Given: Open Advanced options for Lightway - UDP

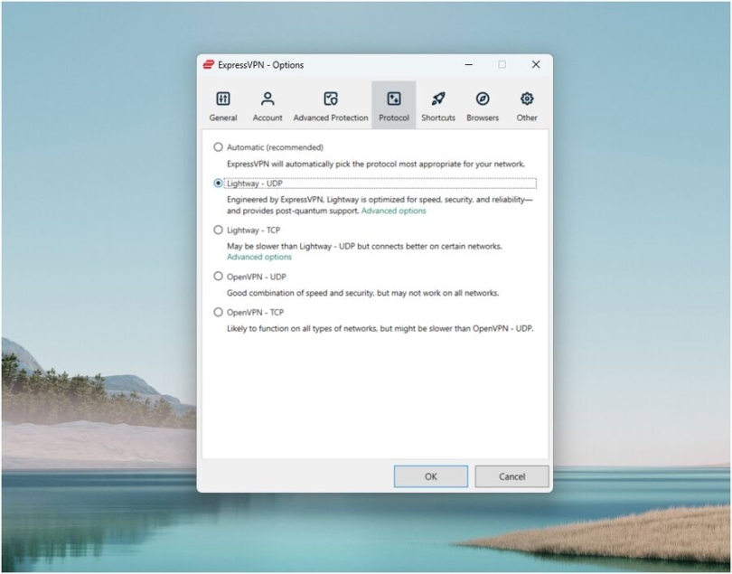Looking at the screenshot, I should click(396, 211).
